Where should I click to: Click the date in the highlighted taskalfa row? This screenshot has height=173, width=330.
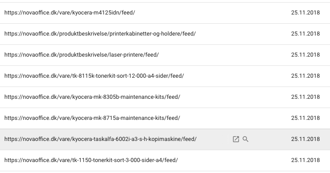(305, 139)
